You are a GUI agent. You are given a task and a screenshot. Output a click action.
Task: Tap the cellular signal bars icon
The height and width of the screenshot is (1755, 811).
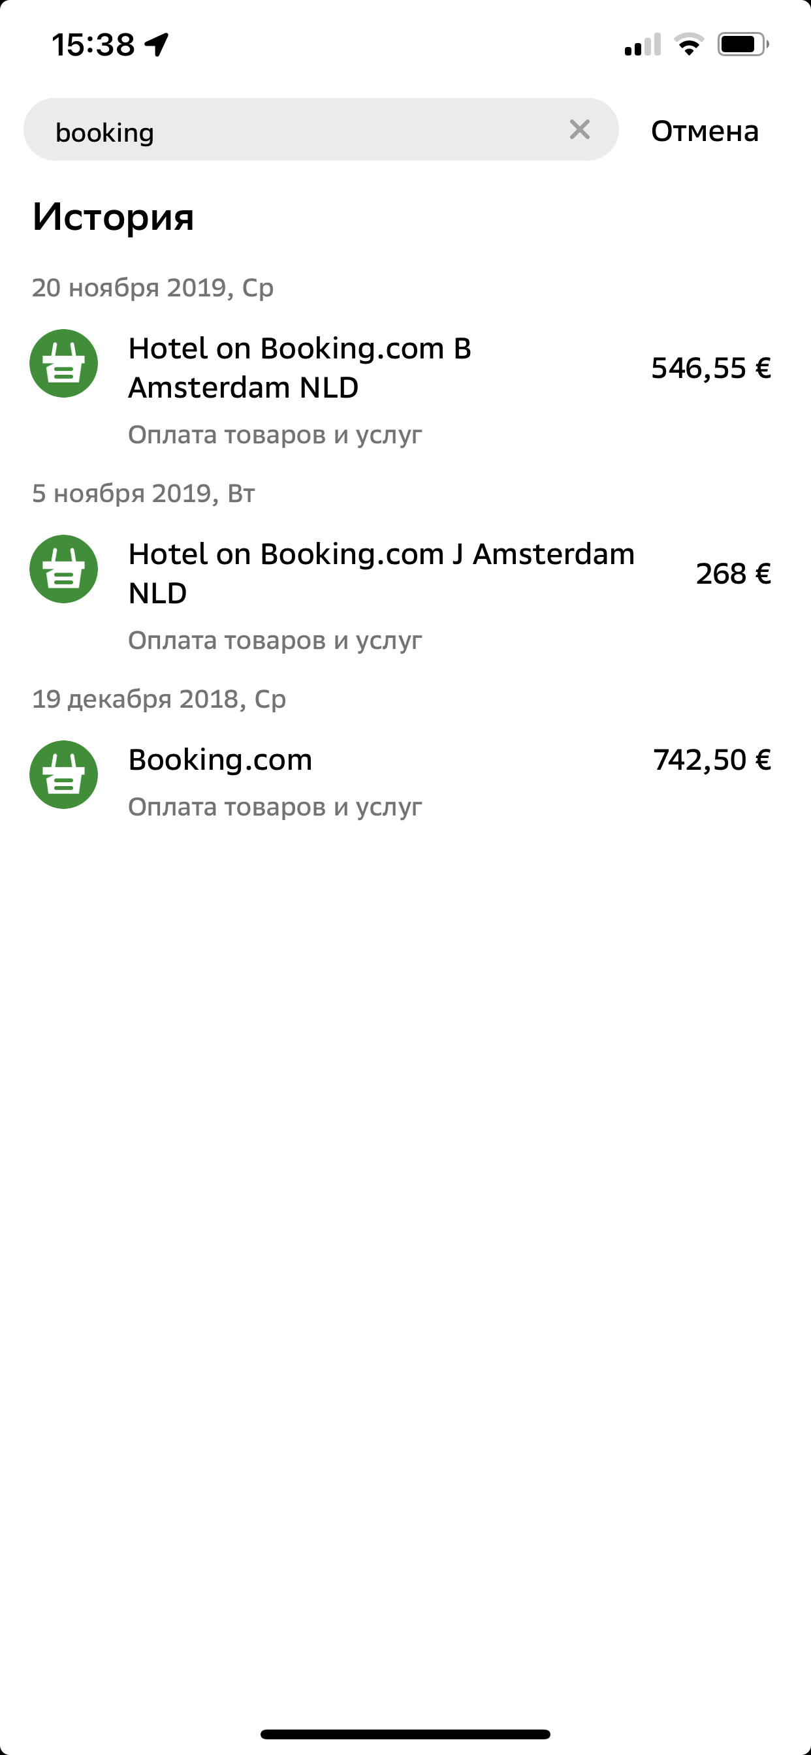point(643,45)
